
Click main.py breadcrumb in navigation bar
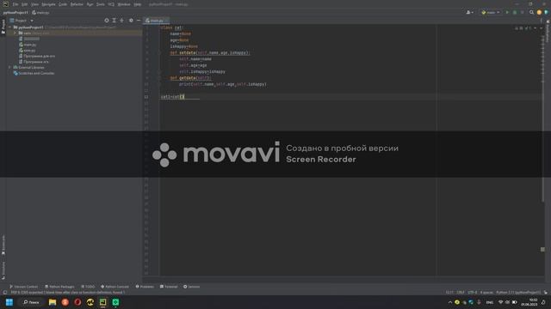pyautogui.click(x=40, y=12)
